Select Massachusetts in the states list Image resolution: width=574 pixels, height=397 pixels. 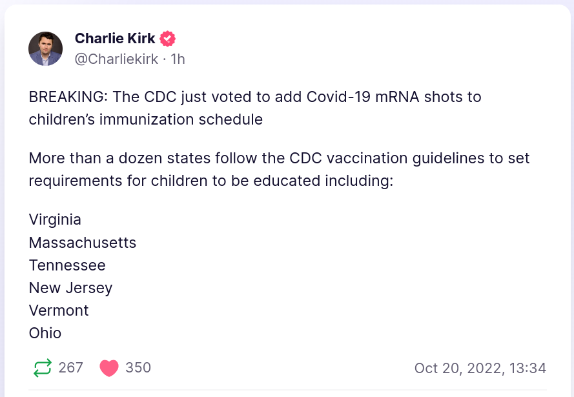click(83, 243)
